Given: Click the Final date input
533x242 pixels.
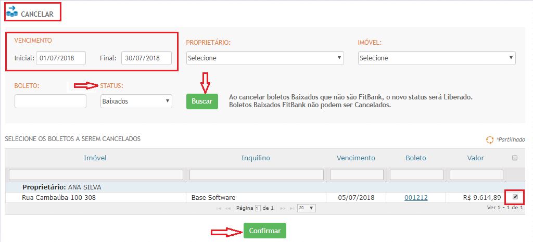Looking at the screenshot, I should tap(146, 58).
